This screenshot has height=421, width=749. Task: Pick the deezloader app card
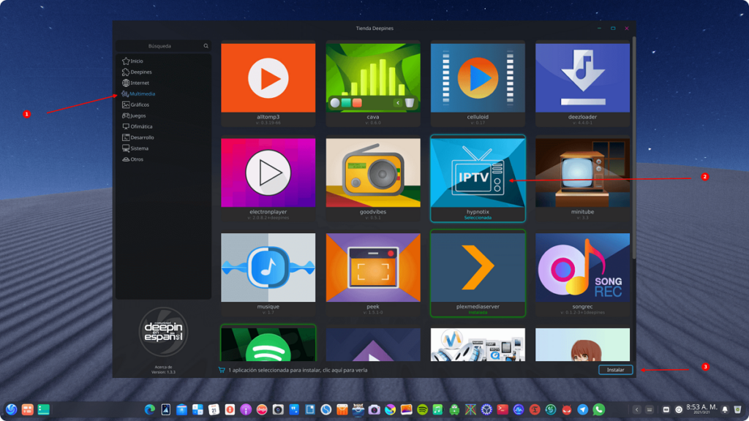coord(583,84)
